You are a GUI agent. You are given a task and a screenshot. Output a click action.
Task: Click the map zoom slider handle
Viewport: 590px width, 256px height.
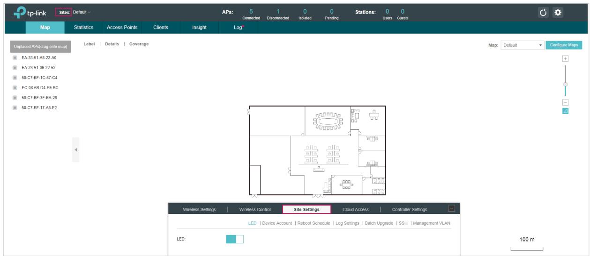point(565,84)
